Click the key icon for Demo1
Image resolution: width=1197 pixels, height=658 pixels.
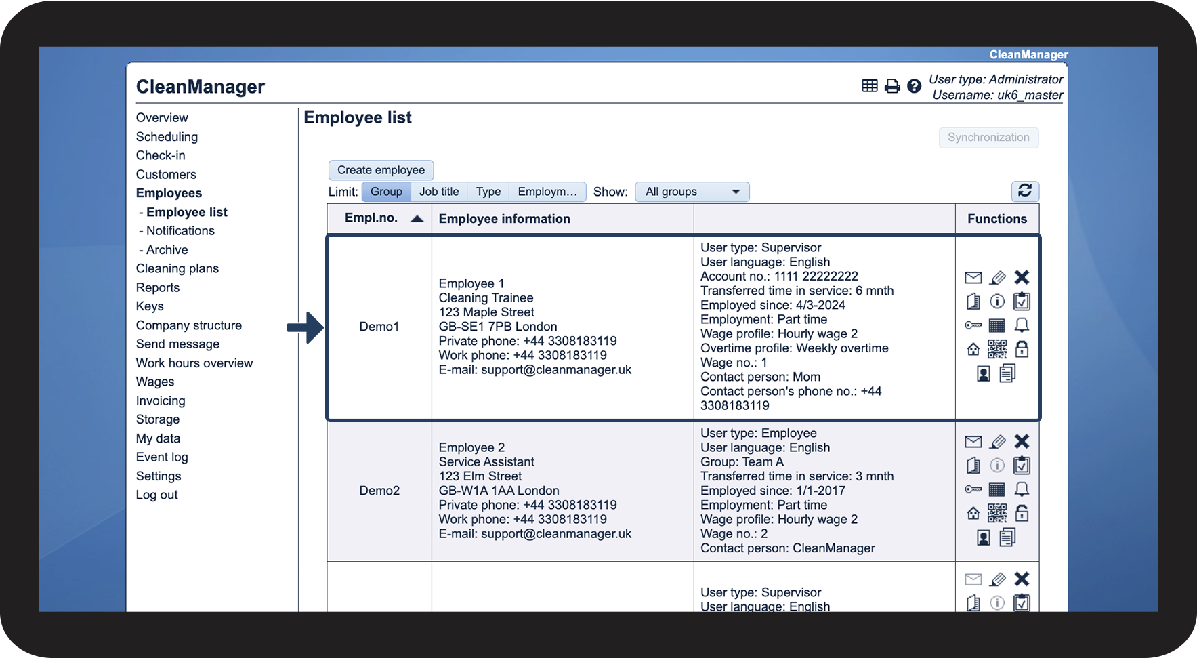973,325
